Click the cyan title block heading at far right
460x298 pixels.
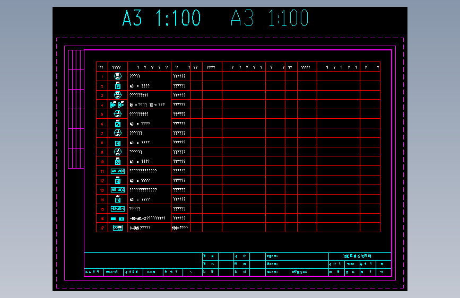357,256
